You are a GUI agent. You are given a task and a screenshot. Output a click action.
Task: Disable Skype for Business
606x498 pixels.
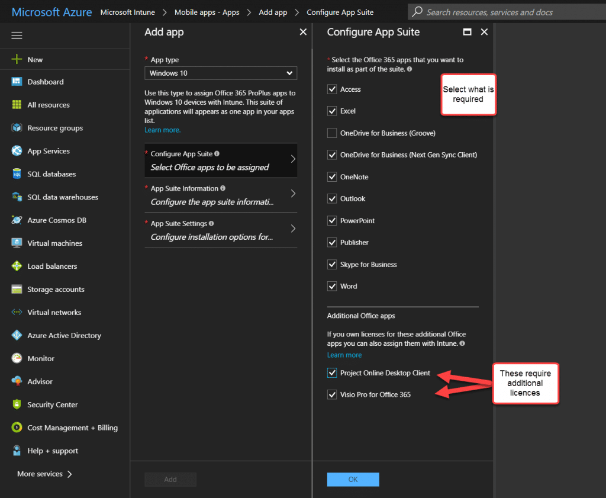(332, 264)
